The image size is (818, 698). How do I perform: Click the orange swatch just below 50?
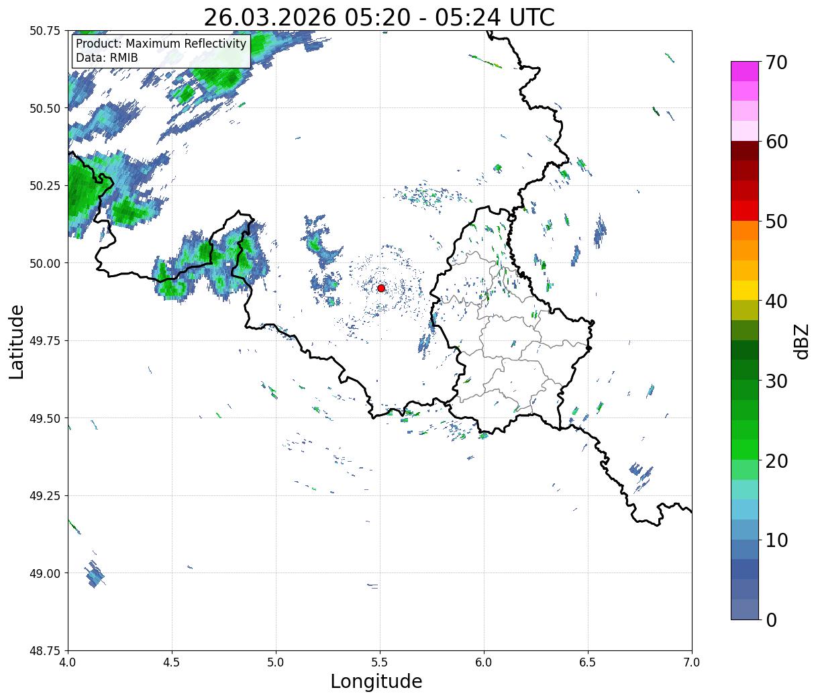pos(745,230)
